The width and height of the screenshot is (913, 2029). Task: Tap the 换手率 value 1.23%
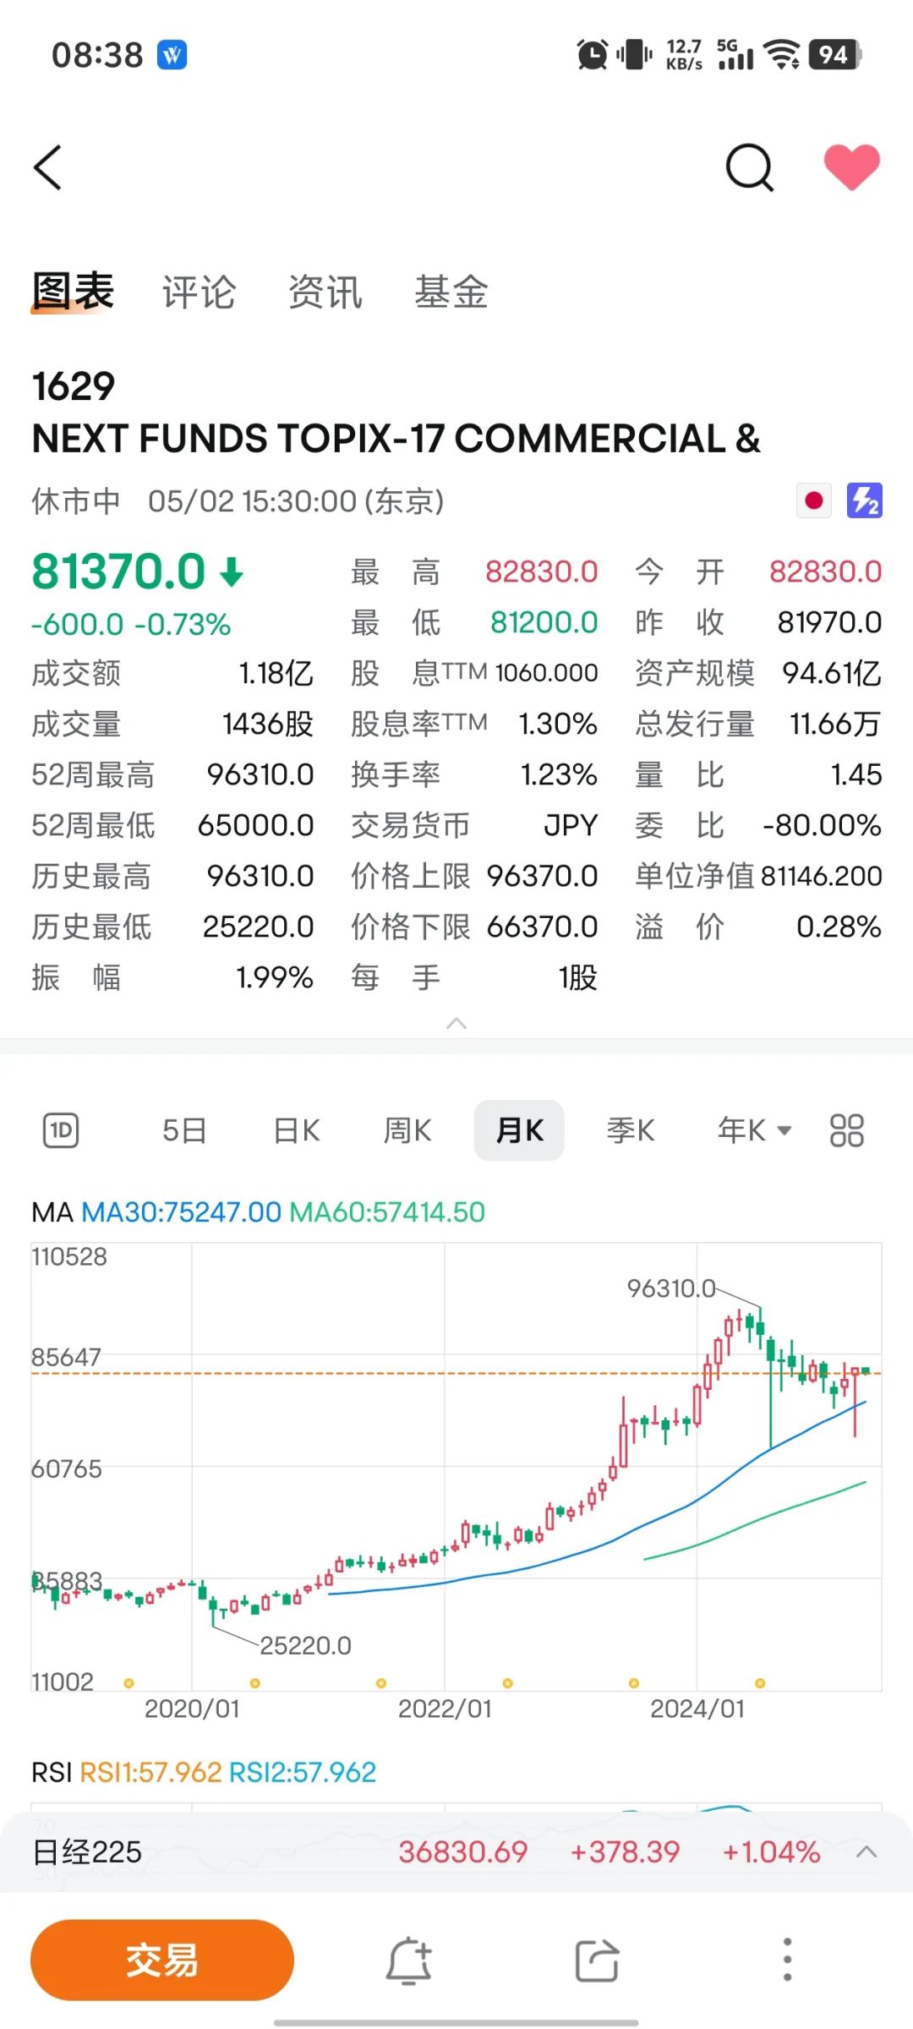[559, 774]
